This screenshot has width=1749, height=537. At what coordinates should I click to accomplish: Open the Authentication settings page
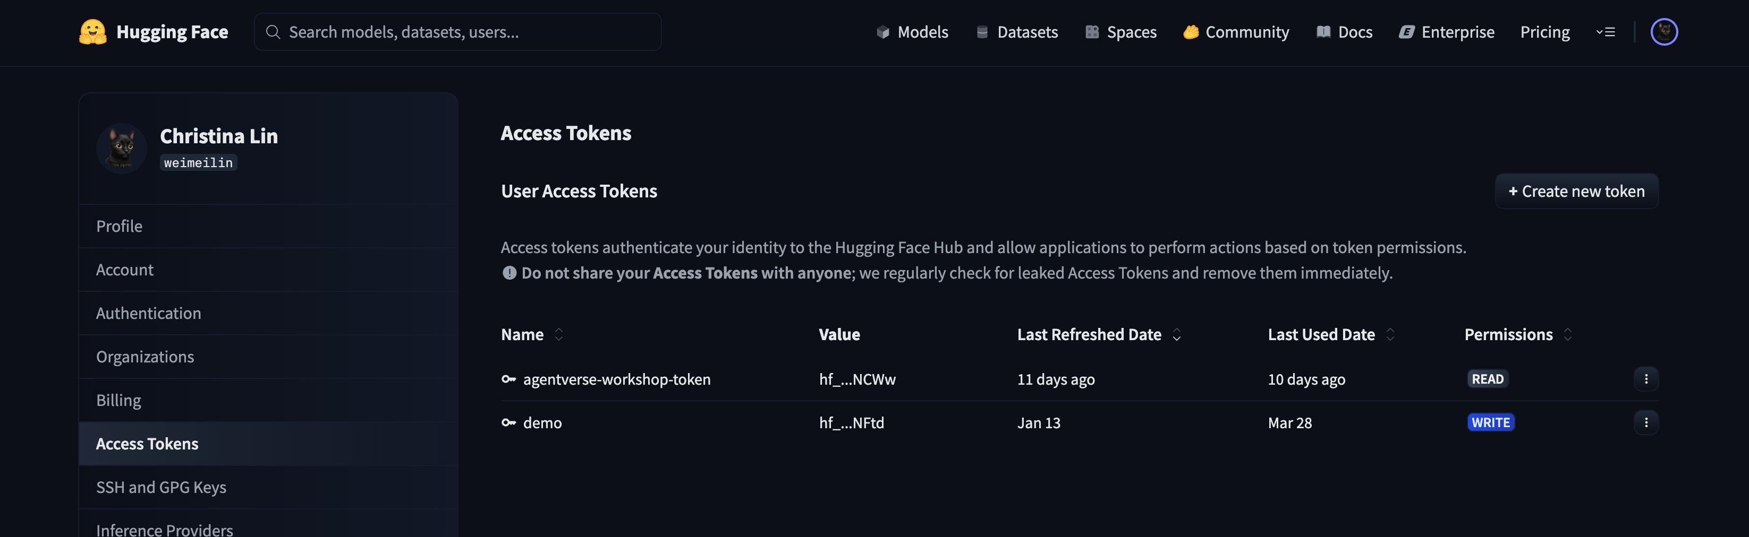(x=149, y=313)
